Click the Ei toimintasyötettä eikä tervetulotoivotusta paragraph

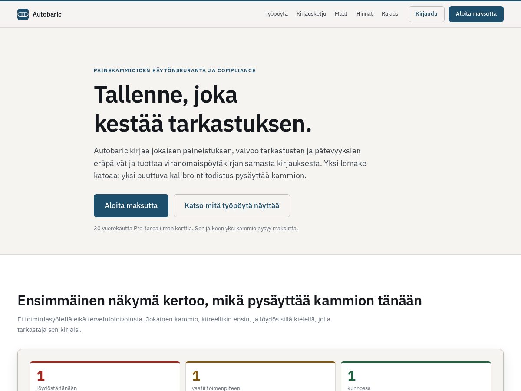pos(174,325)
